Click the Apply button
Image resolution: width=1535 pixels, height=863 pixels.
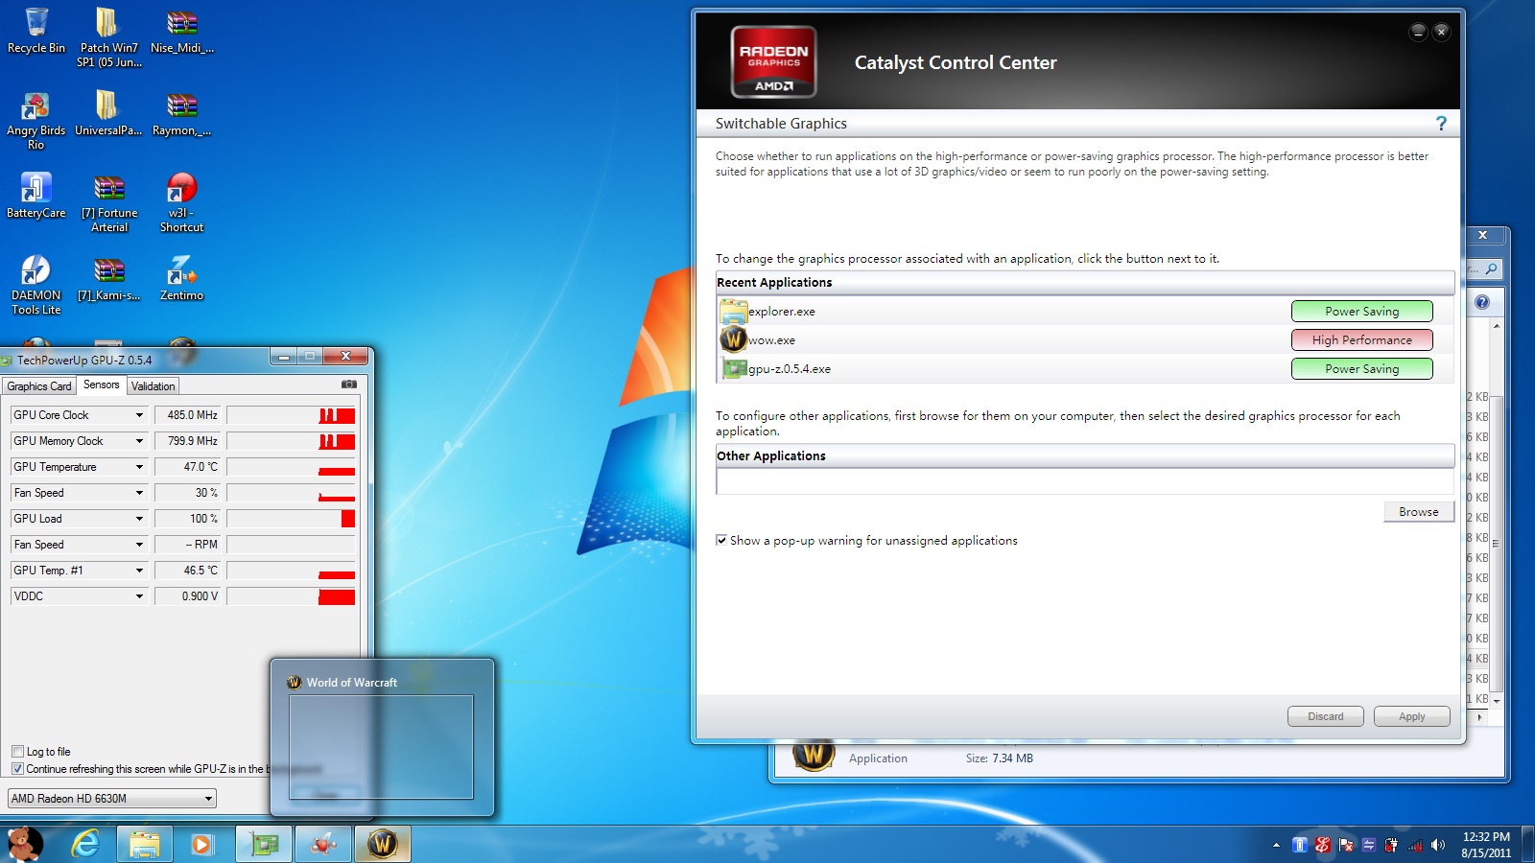point(1411,716)
